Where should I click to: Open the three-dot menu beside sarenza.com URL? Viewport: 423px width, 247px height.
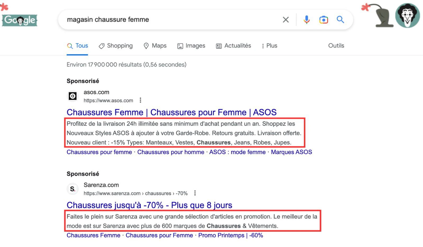(x=195, y=193)
